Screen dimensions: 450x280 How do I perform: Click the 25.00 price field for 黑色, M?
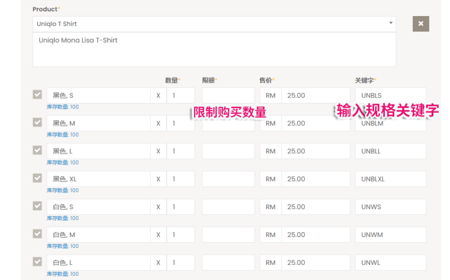click(x=316, y=123)
